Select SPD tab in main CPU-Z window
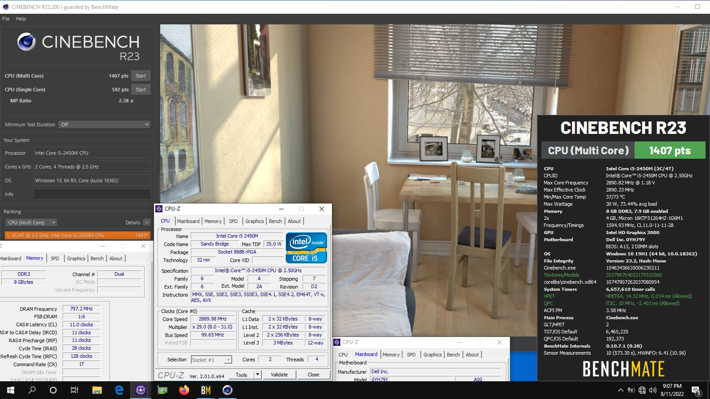This screenshot has width=710, height=399. point(233,221)
